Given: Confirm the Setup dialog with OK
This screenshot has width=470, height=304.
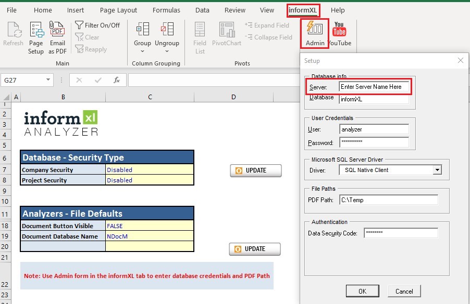Looking at the screenshot, I should (x=363, y=291).
